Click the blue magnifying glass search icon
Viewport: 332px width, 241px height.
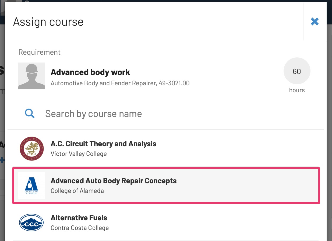[x=30, y=114]
